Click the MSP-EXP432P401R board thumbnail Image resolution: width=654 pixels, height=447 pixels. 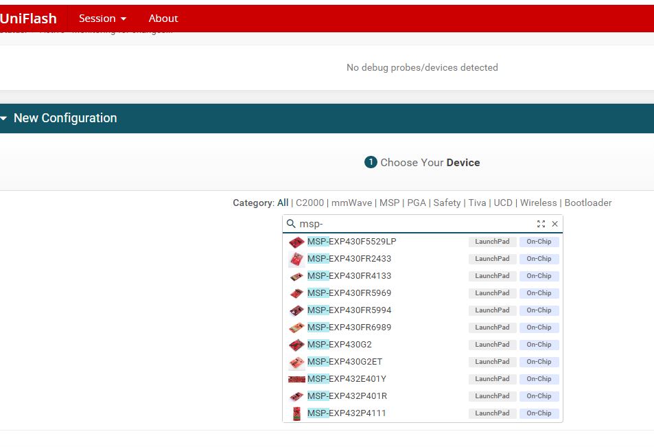296,396
